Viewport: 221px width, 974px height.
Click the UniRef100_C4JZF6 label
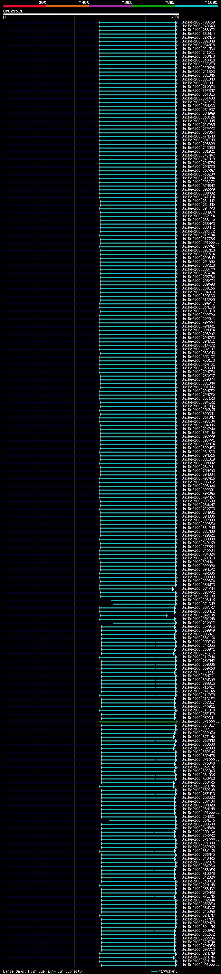pyautogui.click(x=198, y=653)
